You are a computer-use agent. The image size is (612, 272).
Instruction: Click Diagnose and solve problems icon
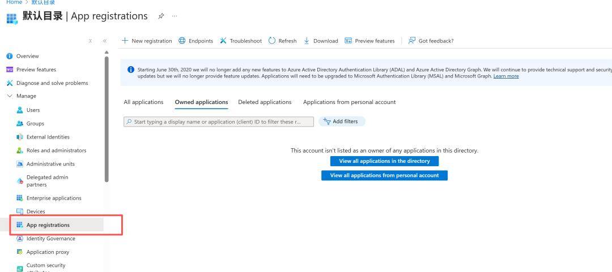(x=10, y=83)
